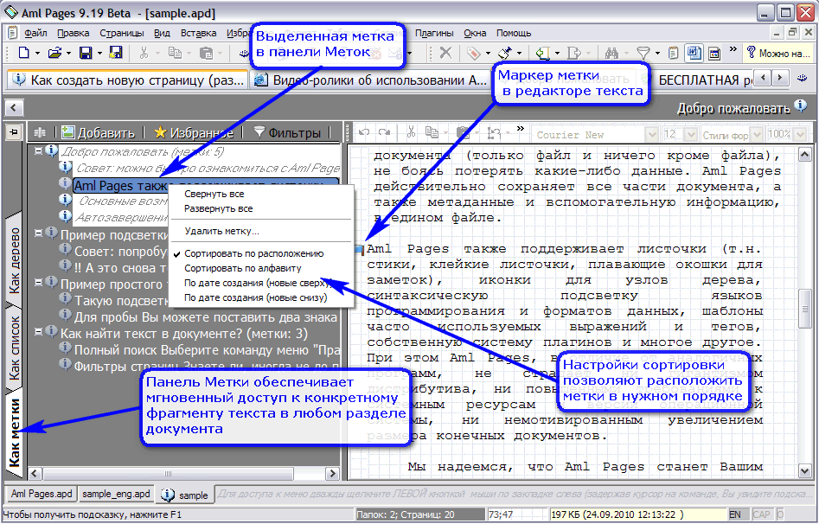Click the info icon beside Добро пожаловать header
819x524 pixels.
pyautogui.click(x=801, y=106)
